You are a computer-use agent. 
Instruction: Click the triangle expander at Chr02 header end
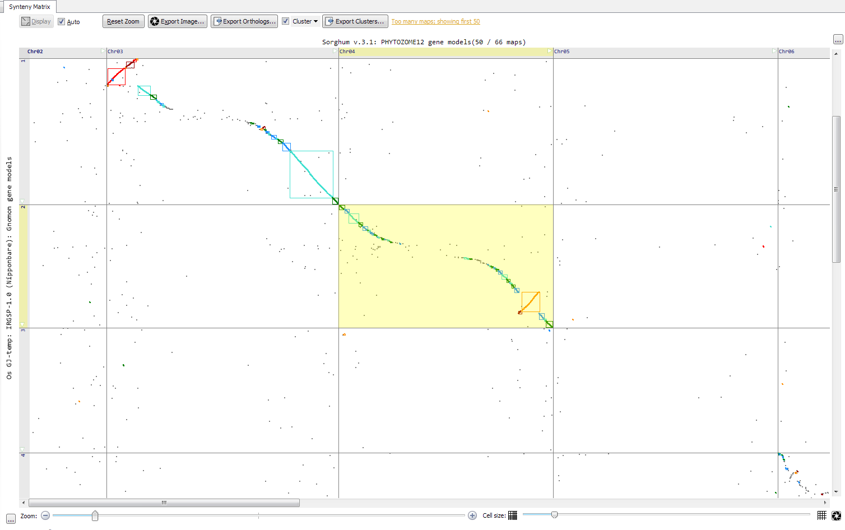[x=103, y=51]
